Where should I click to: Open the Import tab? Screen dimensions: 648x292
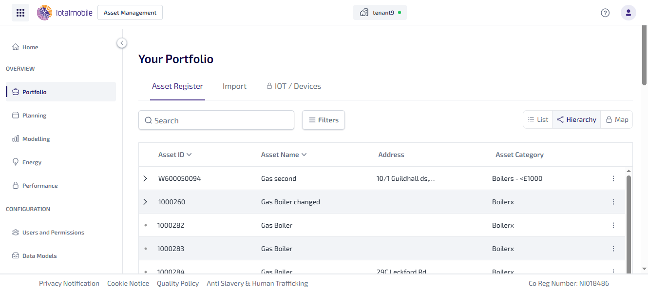pyautogui.click(x=234, y=86)
